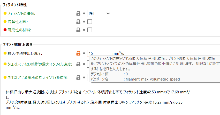
Task: Click the 最大体積押出し速度 input field showing 15
Action: (99, 54)
